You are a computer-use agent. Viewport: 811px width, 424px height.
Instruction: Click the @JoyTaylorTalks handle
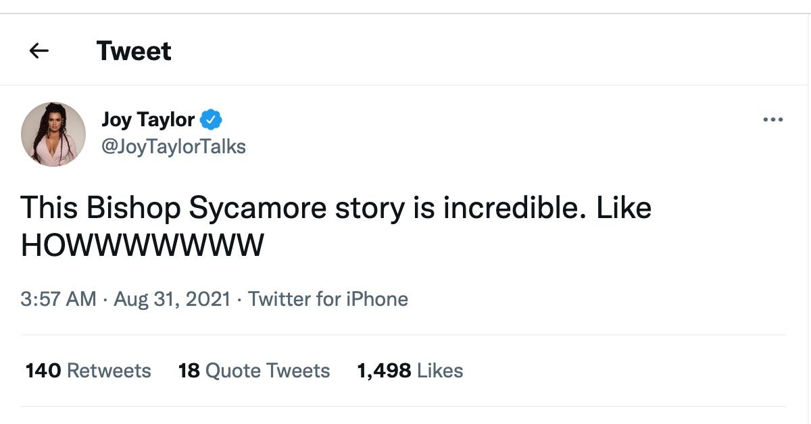[174, 146]
